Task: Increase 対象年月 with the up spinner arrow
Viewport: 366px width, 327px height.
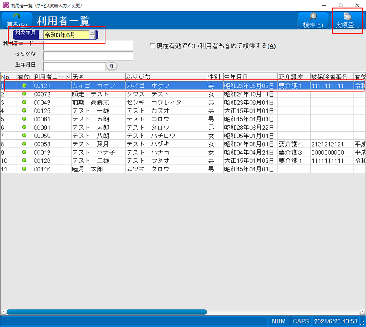Action: [92, 33]
